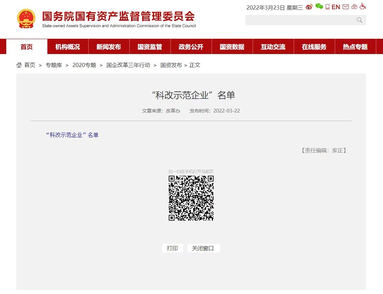Click the 打印 print button
The image size is (383, 294).
coord(172,248)
